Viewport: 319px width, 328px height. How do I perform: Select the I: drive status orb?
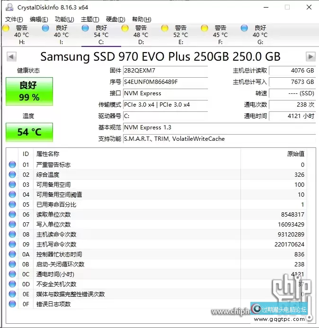[x=45, y=28]
